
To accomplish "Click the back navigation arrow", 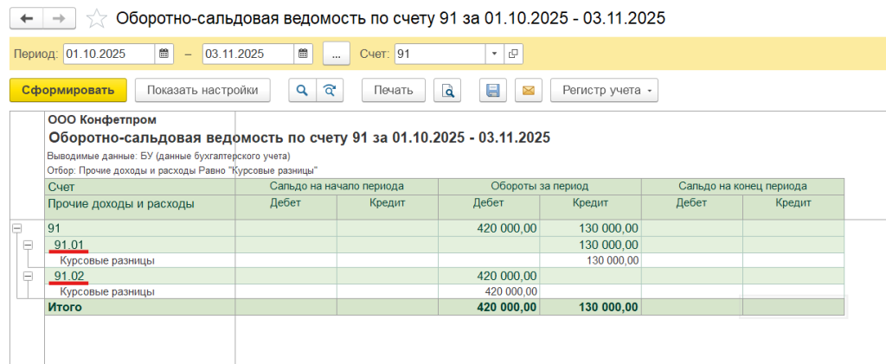I will coord(26,18).
